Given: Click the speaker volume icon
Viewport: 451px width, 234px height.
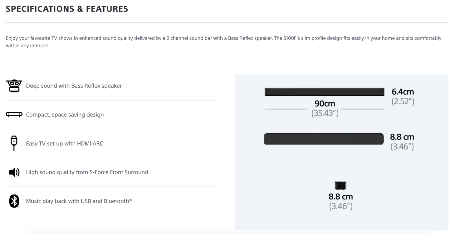Looking at the screenshot, I should point(14,172).
